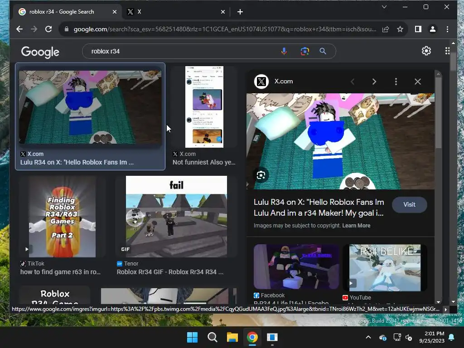464x348 pixels.
Task: Click the Lens icon on the preview image
Action: pos(261,175)
